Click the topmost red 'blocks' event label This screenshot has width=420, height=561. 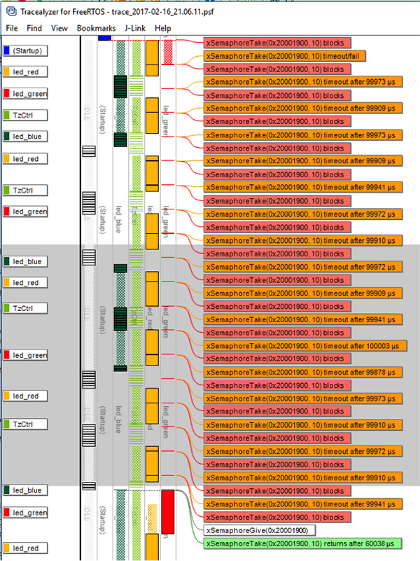tap(277, 43)
